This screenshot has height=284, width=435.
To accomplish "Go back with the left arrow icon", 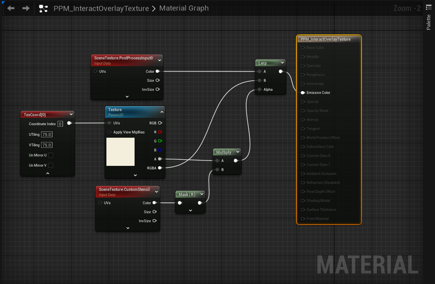I will [11, 8].
